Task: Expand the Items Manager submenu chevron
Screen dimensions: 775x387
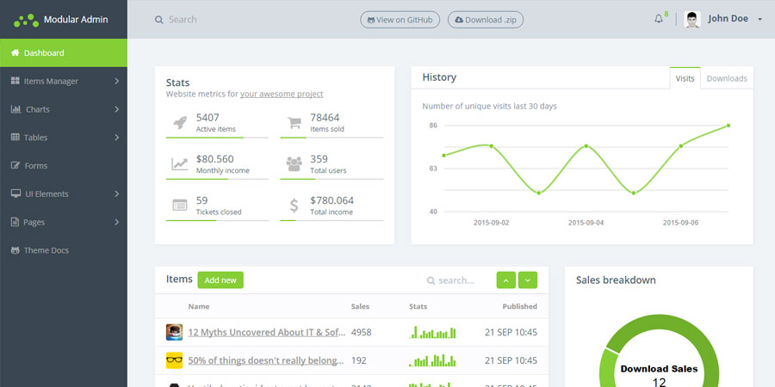Action: click(x=116, y=81)
